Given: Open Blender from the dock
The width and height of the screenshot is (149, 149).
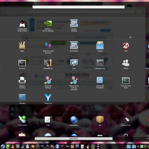Looking at the screenshot, I should point(32,146).
